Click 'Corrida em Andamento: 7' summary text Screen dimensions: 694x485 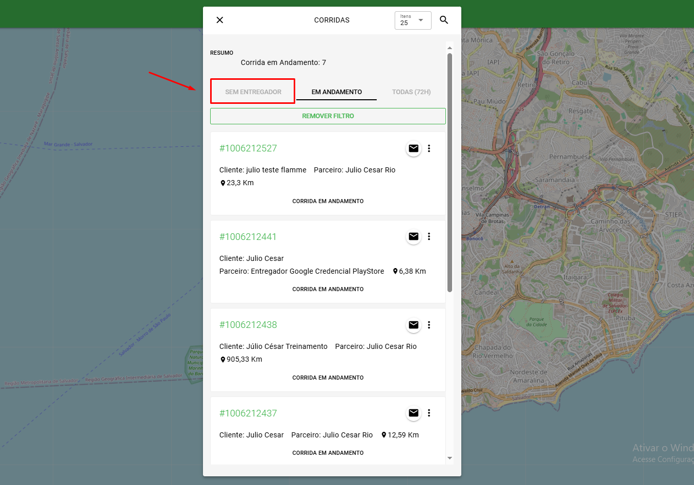283,62
